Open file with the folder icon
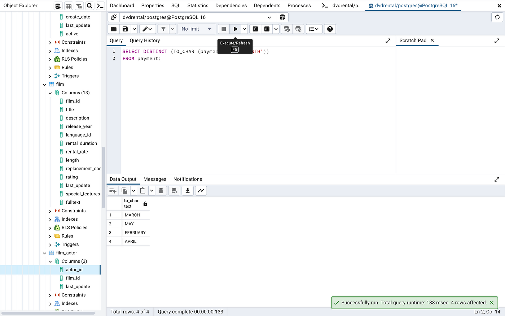Image resolution: width=505 pixels, height=316 pixels. click(x=114, y=29)
